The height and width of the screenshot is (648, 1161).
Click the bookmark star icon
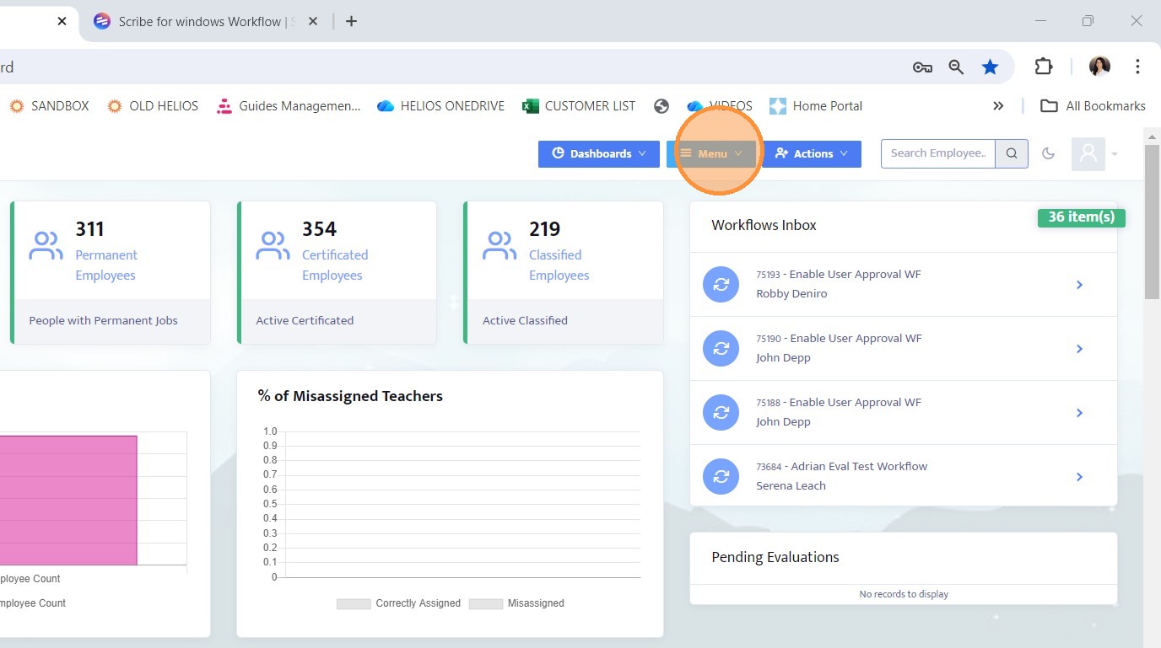point(990,67)
